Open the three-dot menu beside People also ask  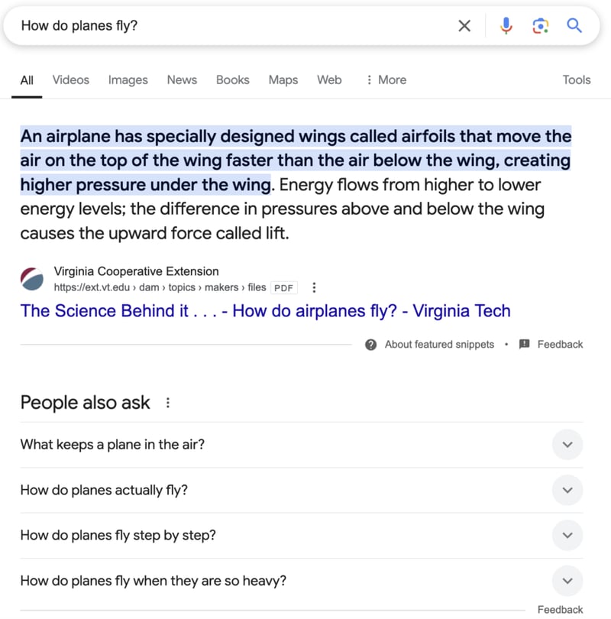tap(168, 403)
